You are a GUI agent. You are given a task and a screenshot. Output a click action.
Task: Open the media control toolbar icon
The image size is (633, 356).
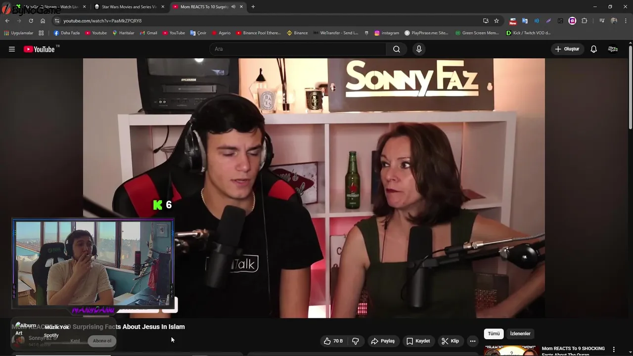tap(601, 21)
